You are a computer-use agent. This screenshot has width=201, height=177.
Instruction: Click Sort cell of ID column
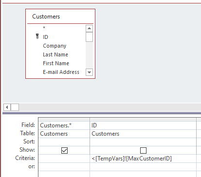click(143, 142)
